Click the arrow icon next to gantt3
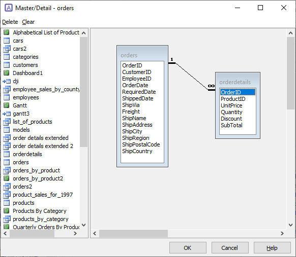The width and height of the screenshot is (296, 257). (7, 114)
